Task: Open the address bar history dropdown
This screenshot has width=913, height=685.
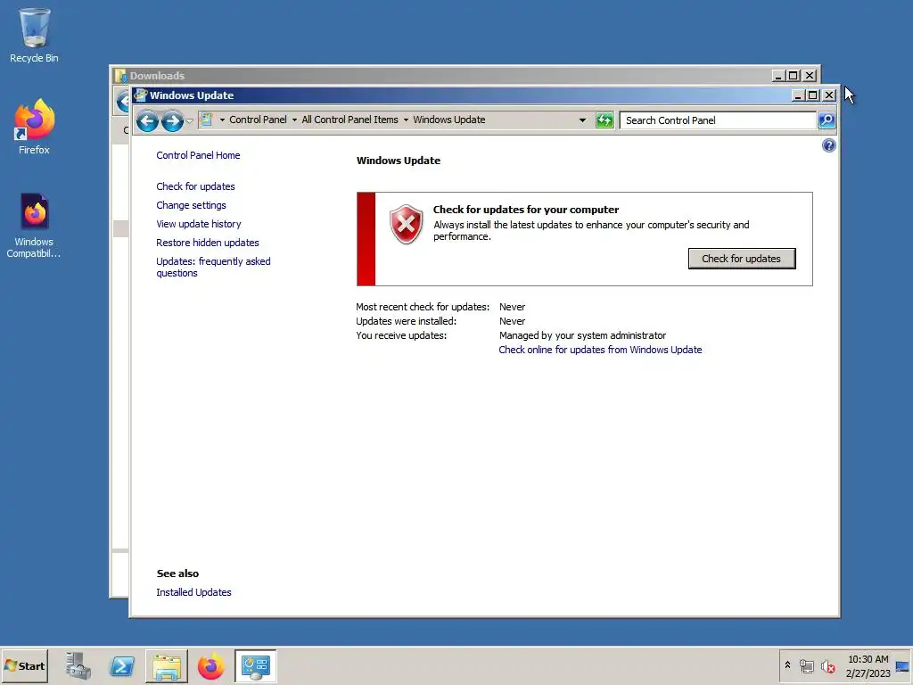Action: 582,120
